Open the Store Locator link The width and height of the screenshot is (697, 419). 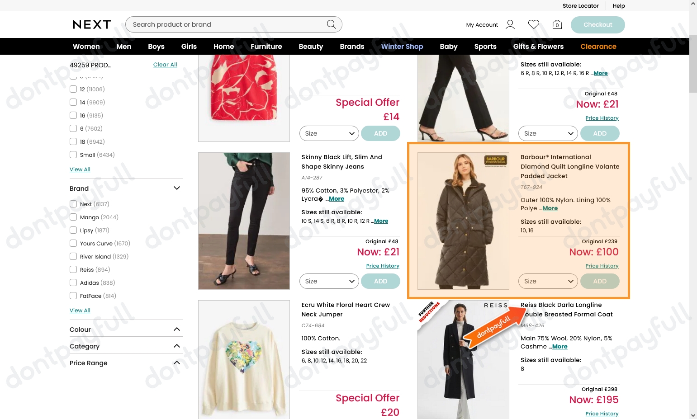pos(580,6)
